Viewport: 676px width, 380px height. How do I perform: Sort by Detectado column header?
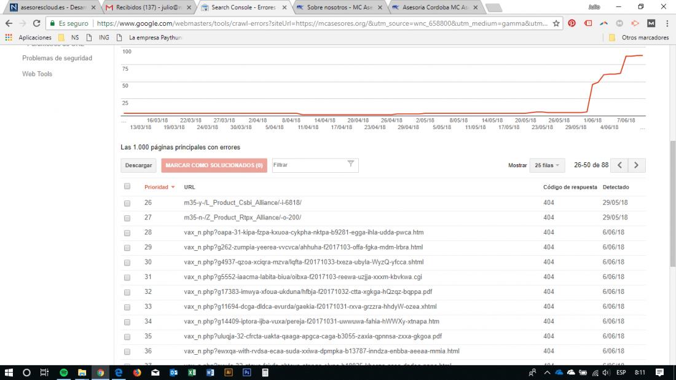click(x=616, y=187)
